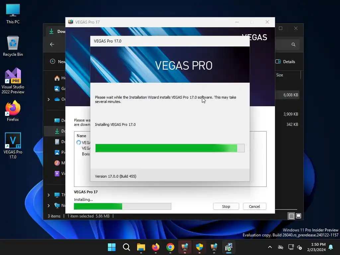The image size is (340, 255).
Task: Click the VEGAS Pro 17.0 install progress bar
Action: click(170, 148)
